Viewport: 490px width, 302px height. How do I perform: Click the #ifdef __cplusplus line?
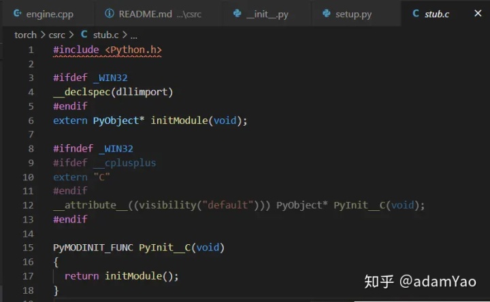point(104,163)
